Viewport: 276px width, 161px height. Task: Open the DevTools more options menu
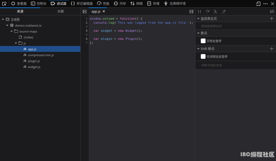point(266,4)
